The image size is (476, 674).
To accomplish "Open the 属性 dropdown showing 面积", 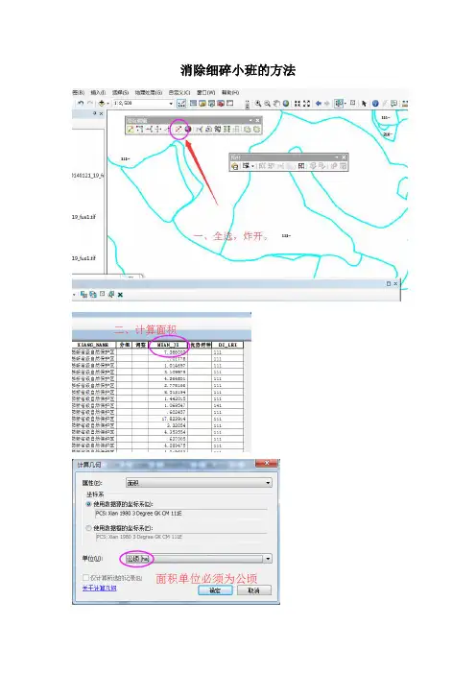I will click(199, 483).
